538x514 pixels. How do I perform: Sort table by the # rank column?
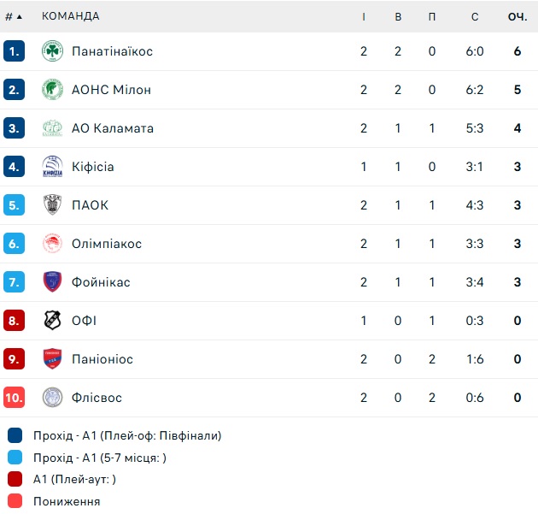tap(14, 16)
